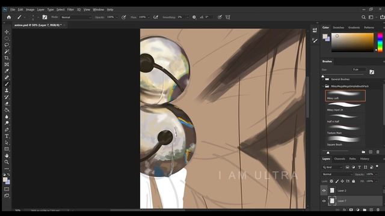
Task: Enable airbrush-style build-up
Action: click(156, 17)
